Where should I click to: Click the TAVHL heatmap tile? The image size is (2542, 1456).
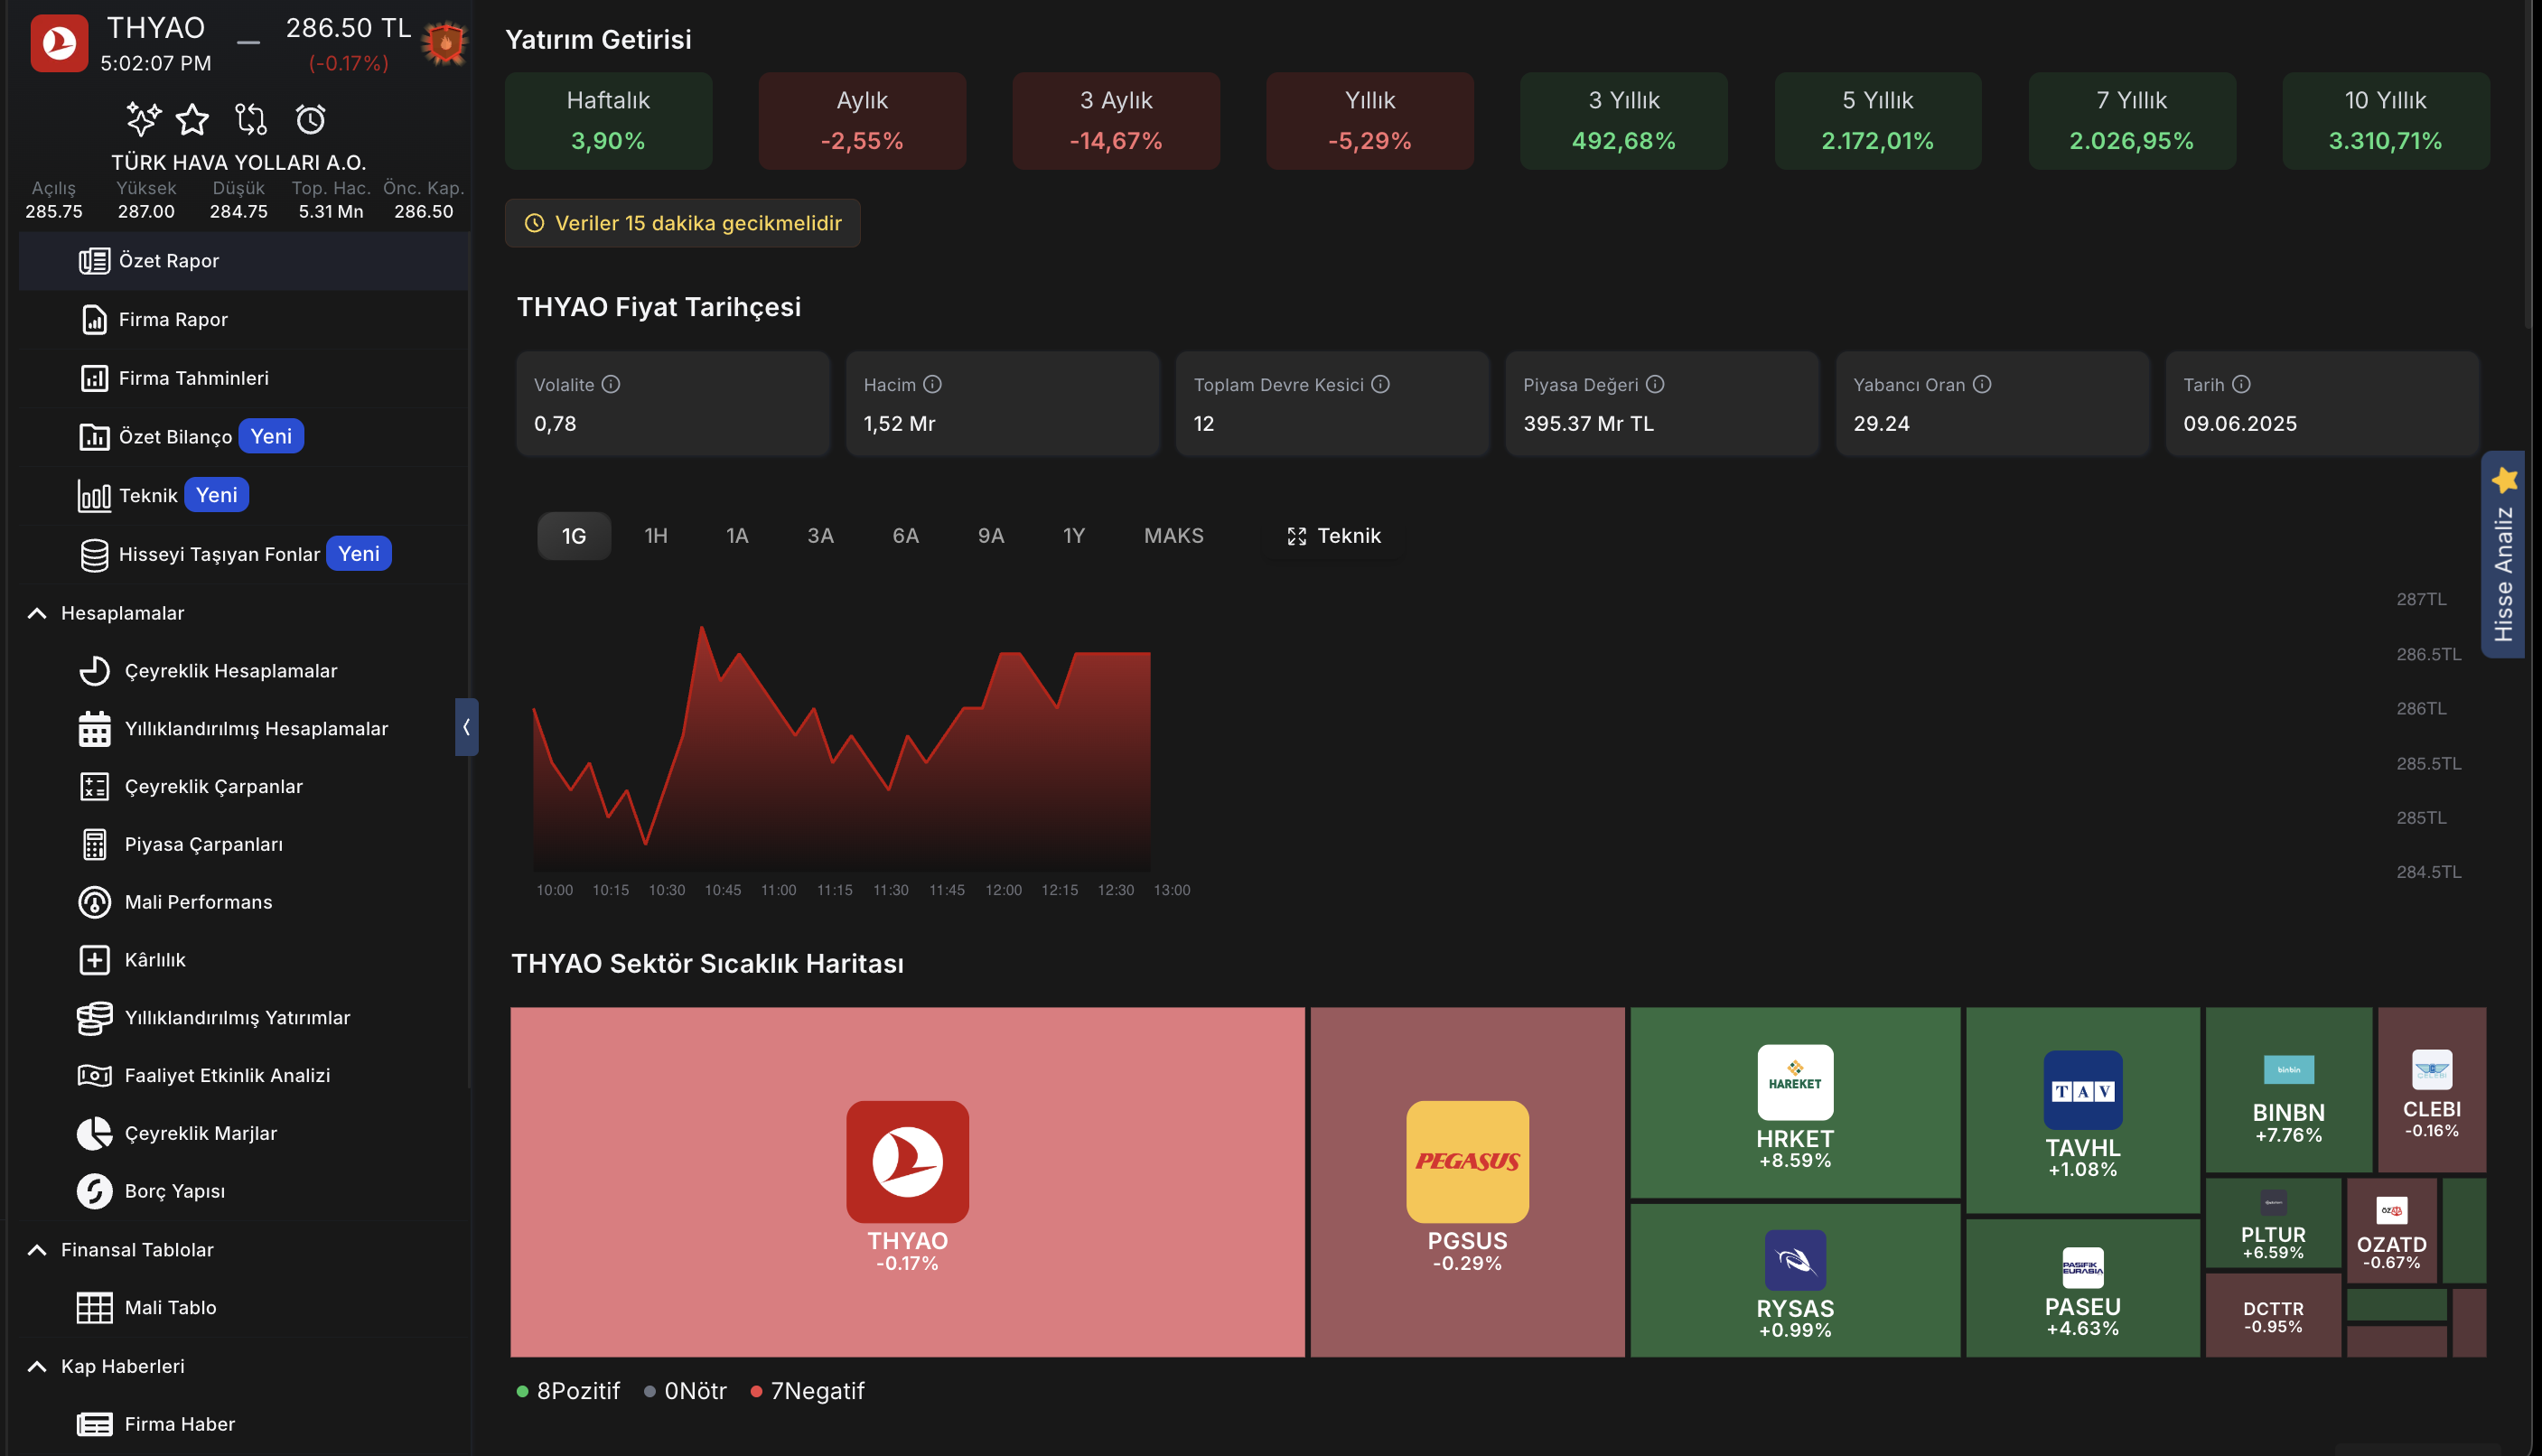pyautogui.click(x=2083, y=1111)
